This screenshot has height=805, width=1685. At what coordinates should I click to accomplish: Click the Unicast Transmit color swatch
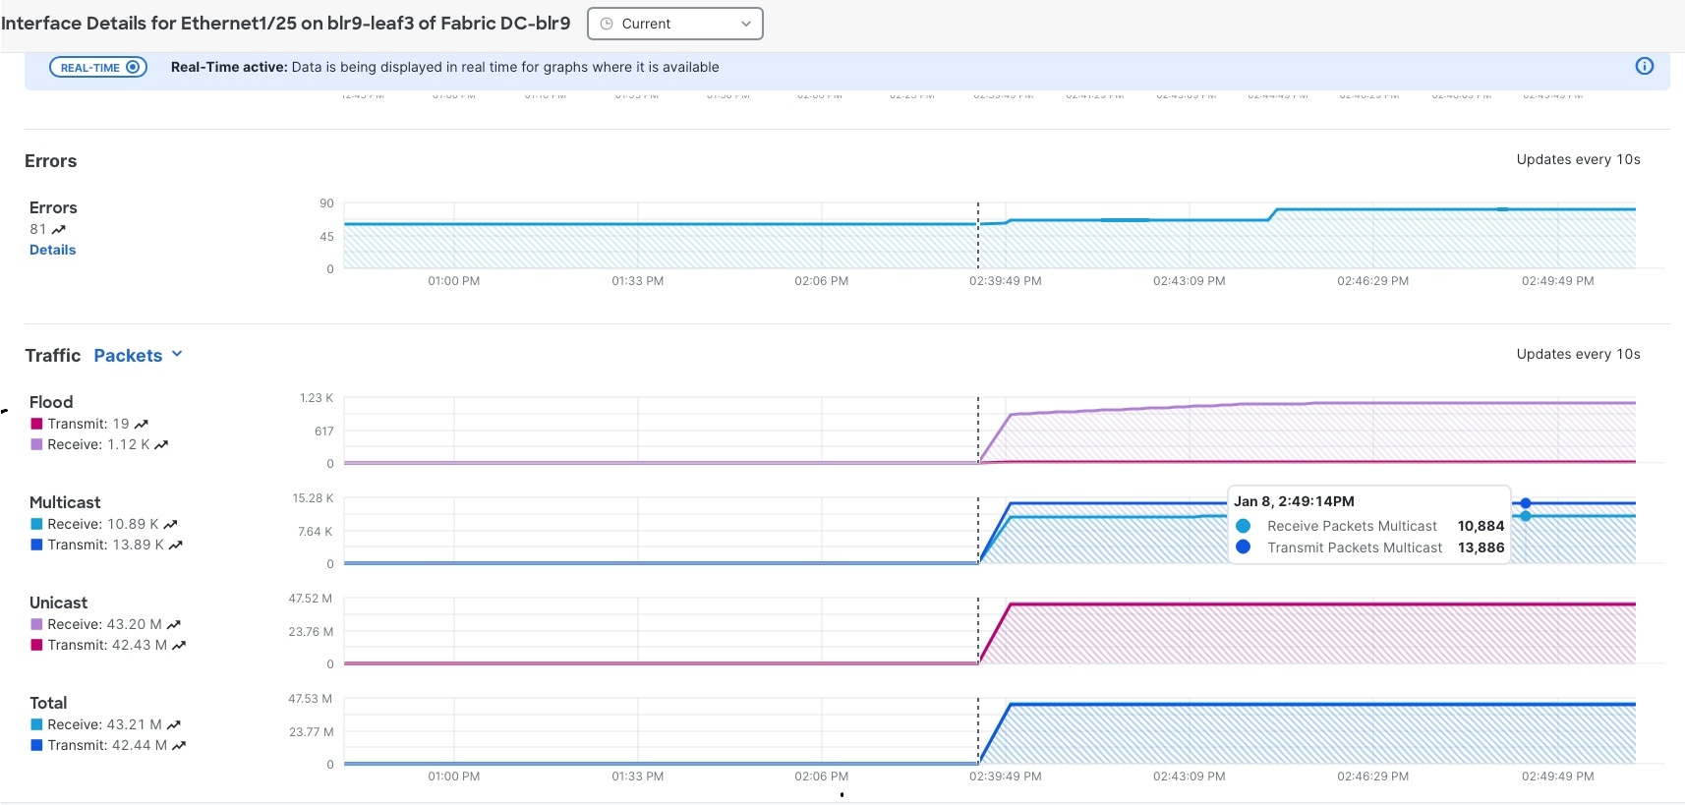[x=36, y=645]
